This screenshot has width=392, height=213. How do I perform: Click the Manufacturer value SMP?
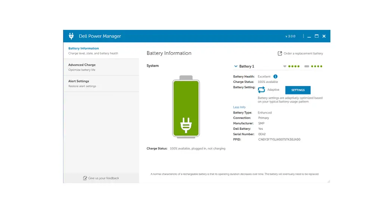[261, 123]
